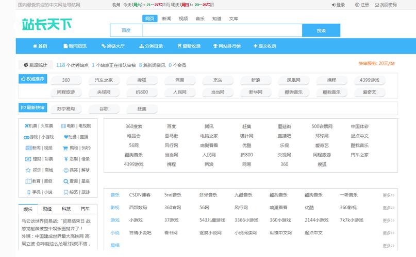Click the 搜索 search button
Viewport: 416px width, 257px height.
321,30
